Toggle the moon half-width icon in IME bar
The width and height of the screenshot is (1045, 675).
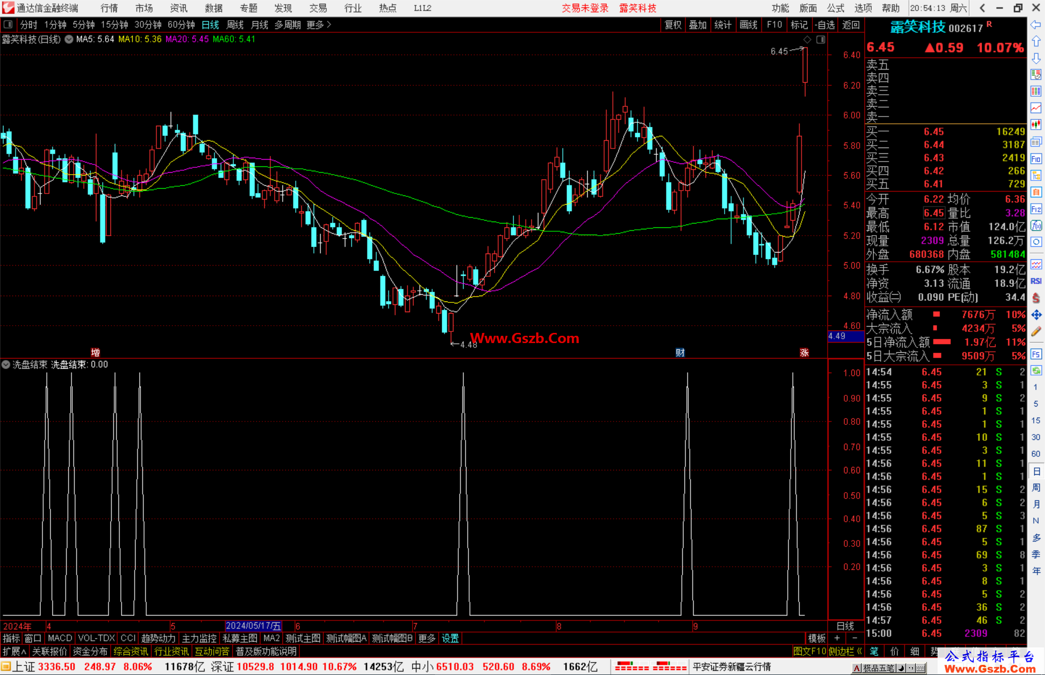tap(901, 668)
